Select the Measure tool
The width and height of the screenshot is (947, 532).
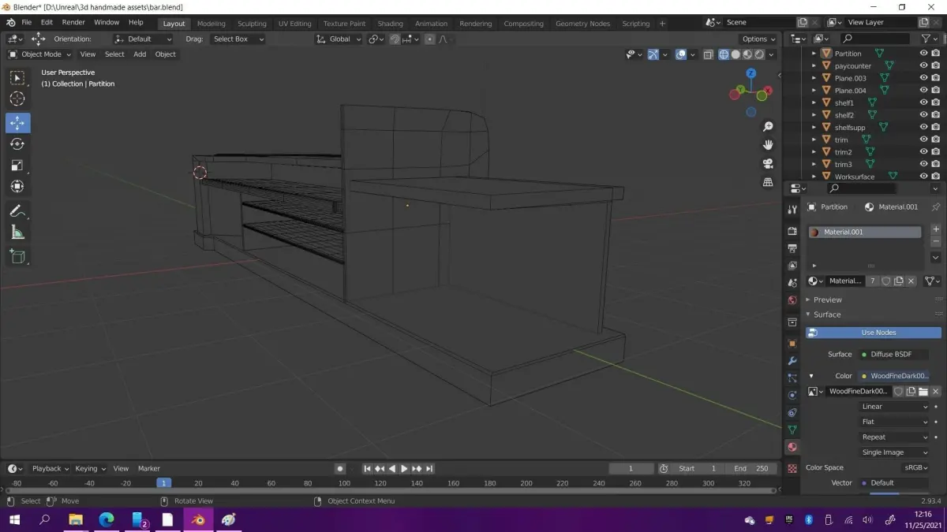[x=17, y=233]
